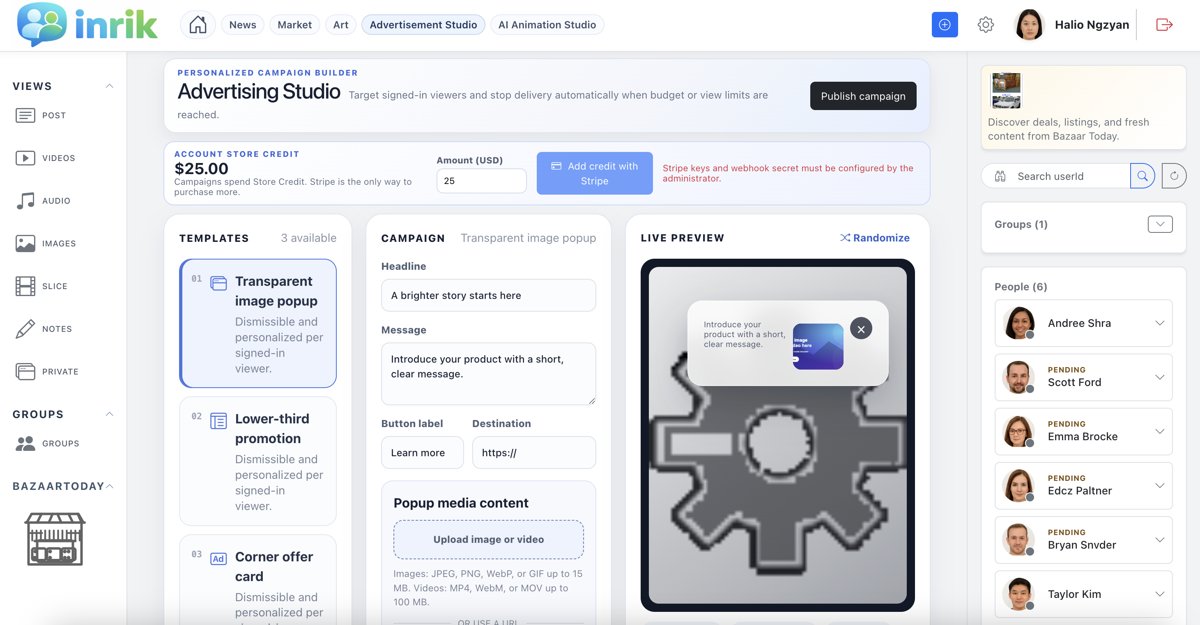Click the refresh user list icon
The image size is (1200, 625).
1173,176
